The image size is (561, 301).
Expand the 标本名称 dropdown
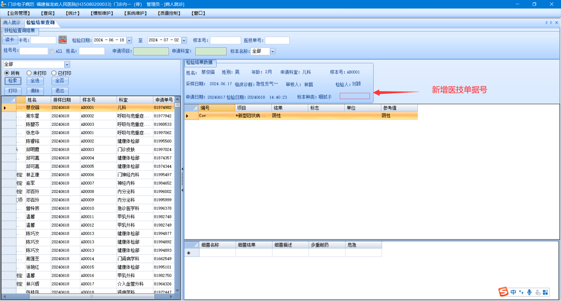click(273, 51)
